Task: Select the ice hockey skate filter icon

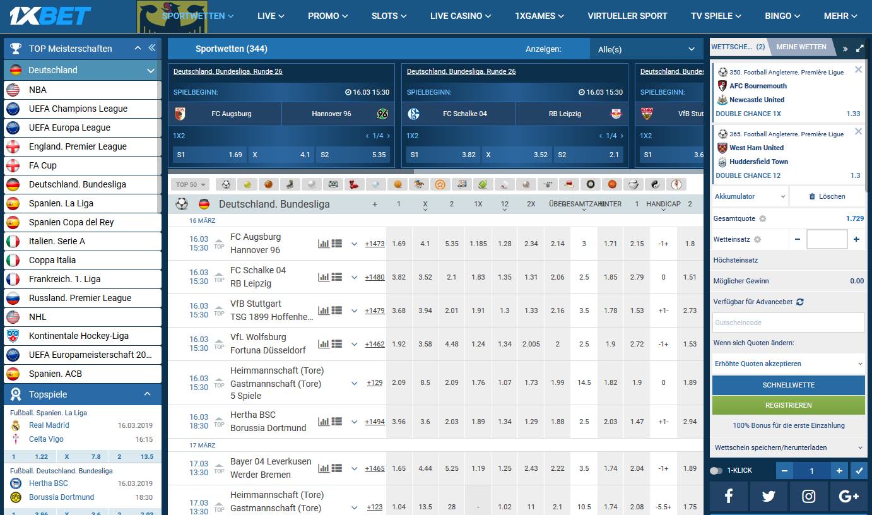Action: pyautogui.click(x=290, y=184)
